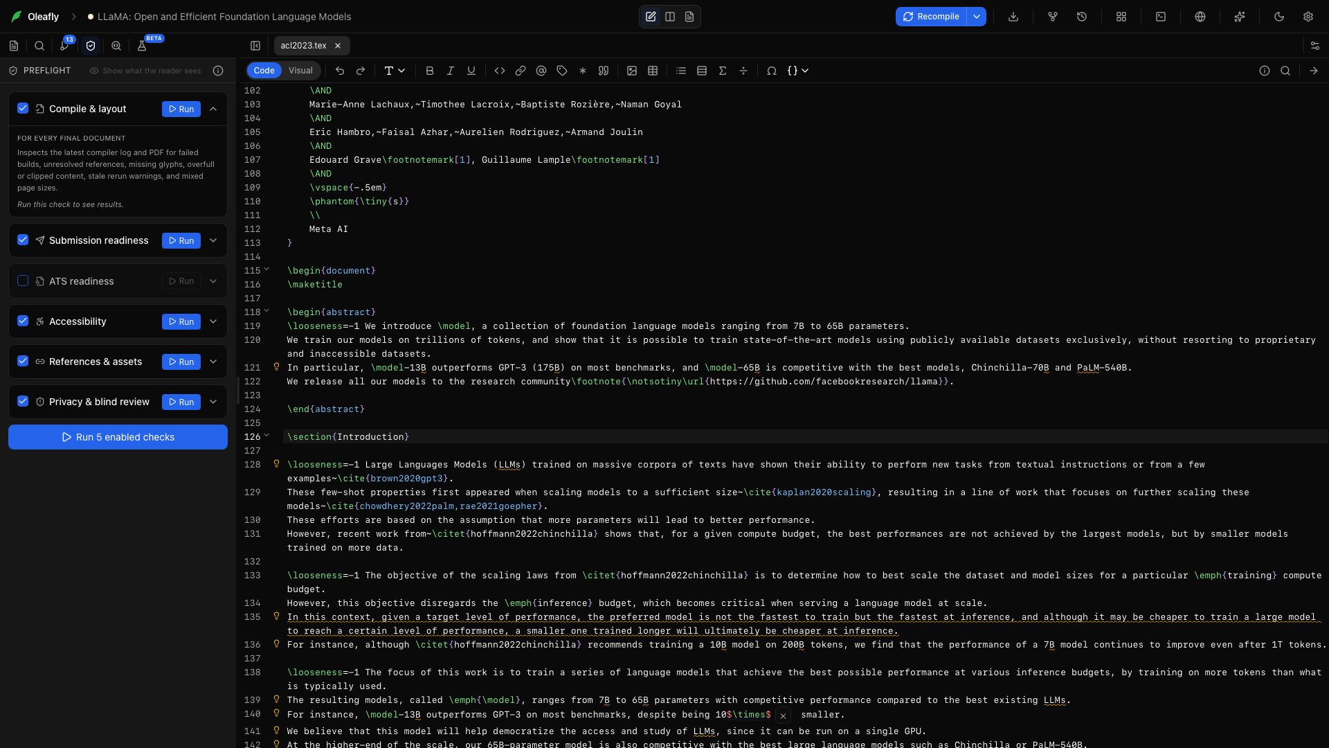Click the undo arrow icon
Viewport: 1329px width, 748px height.
click(x=340, y=71)
